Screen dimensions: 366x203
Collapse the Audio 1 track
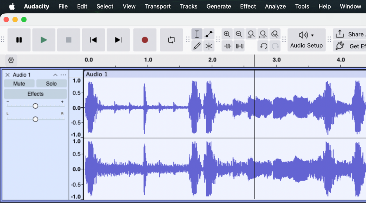[55, 75]
